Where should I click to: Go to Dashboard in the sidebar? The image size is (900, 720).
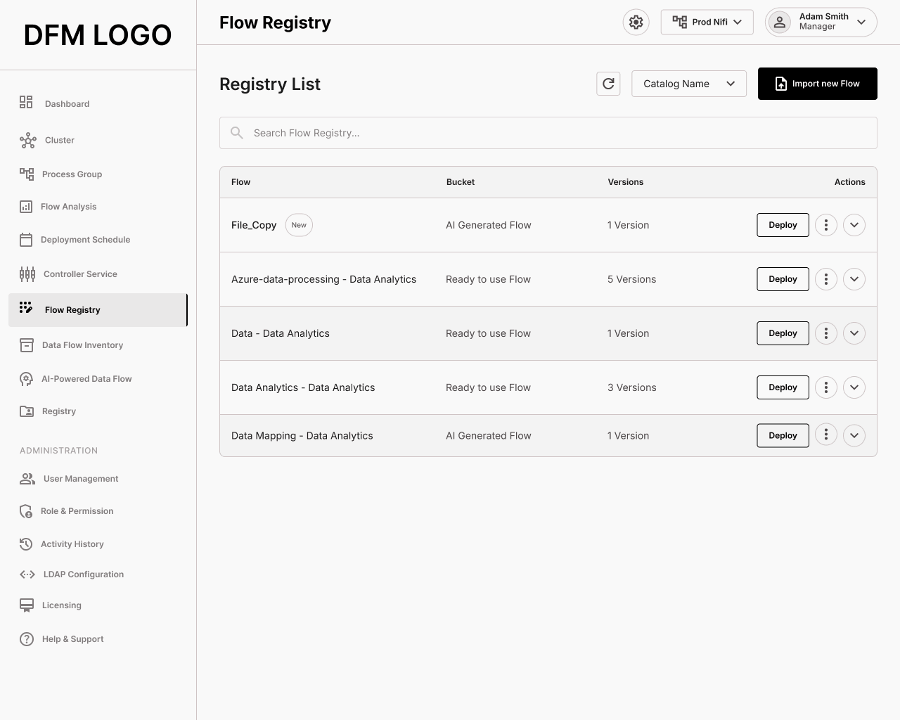[67, 104]
